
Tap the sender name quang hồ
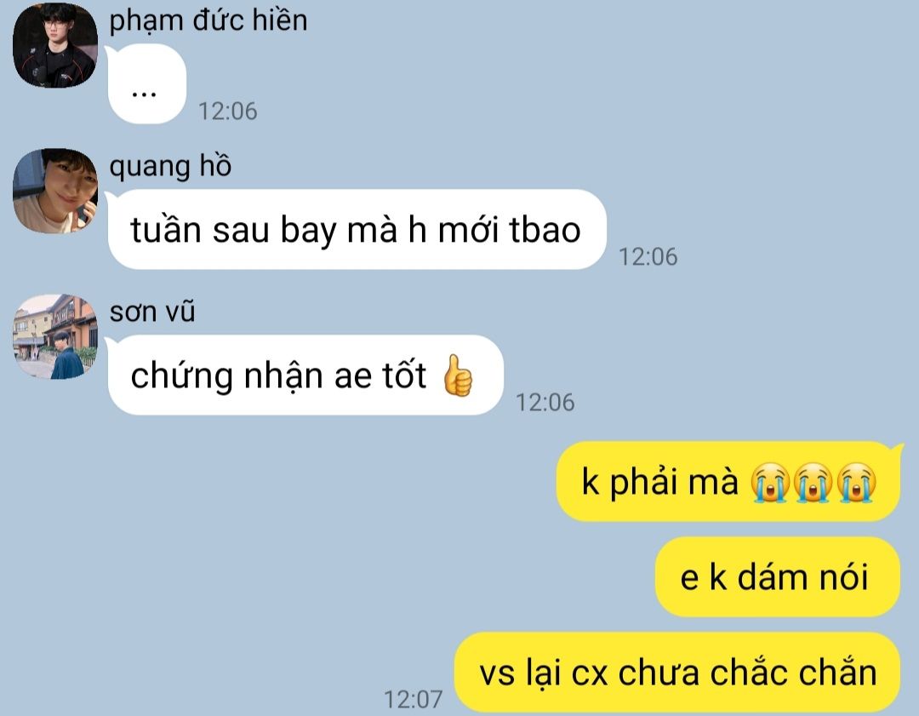point(170,167)
